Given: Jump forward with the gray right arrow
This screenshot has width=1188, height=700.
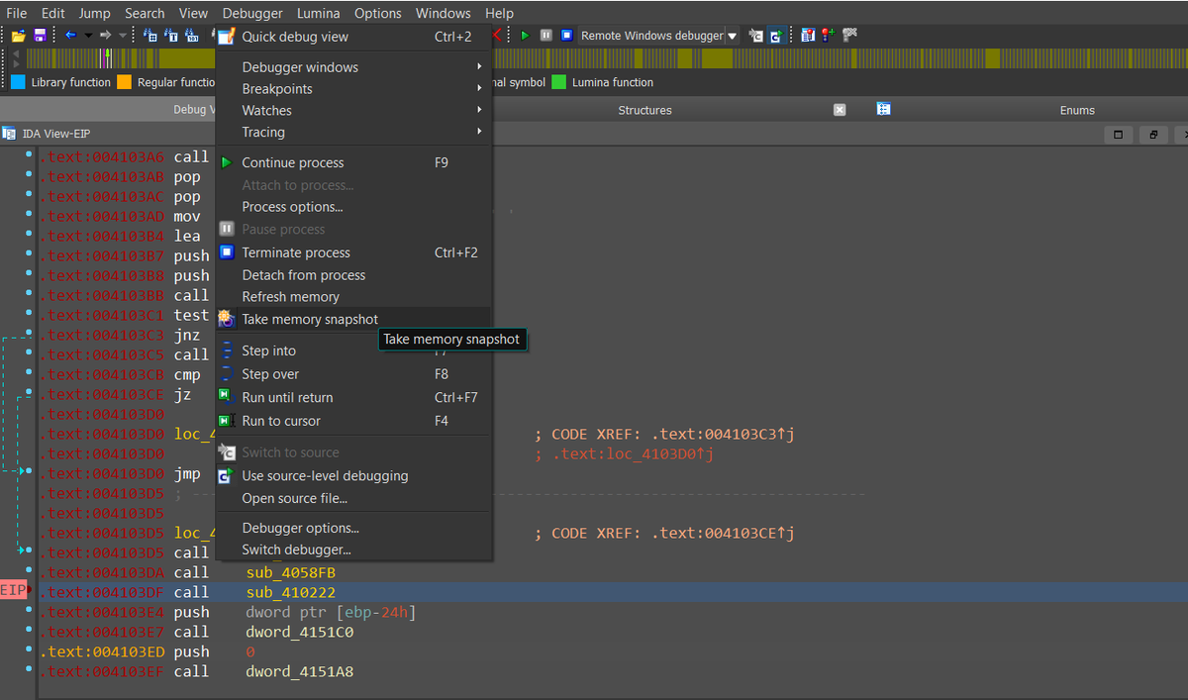Looking at the screenshot, I should click(106, 36).
